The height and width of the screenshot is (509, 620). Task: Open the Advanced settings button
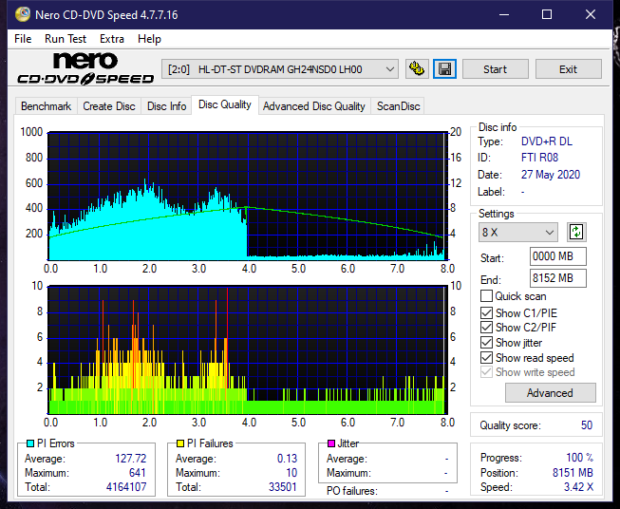[x=550, y=393]
